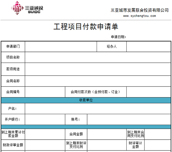Select the company name 三亚城市发展联合投资有限公司

(140, 10)
